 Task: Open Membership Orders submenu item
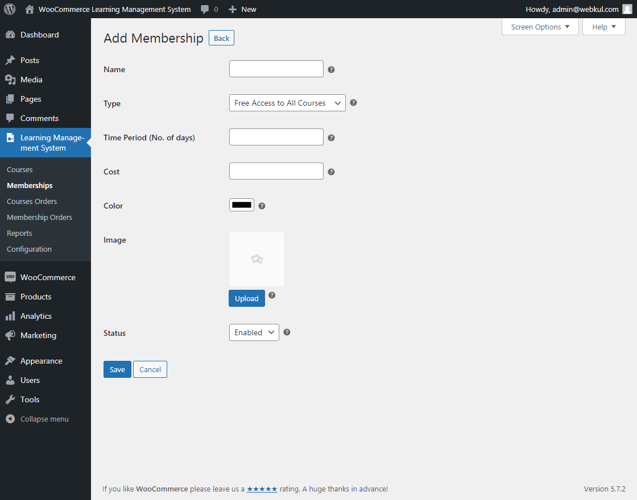[x=39, y=217]
